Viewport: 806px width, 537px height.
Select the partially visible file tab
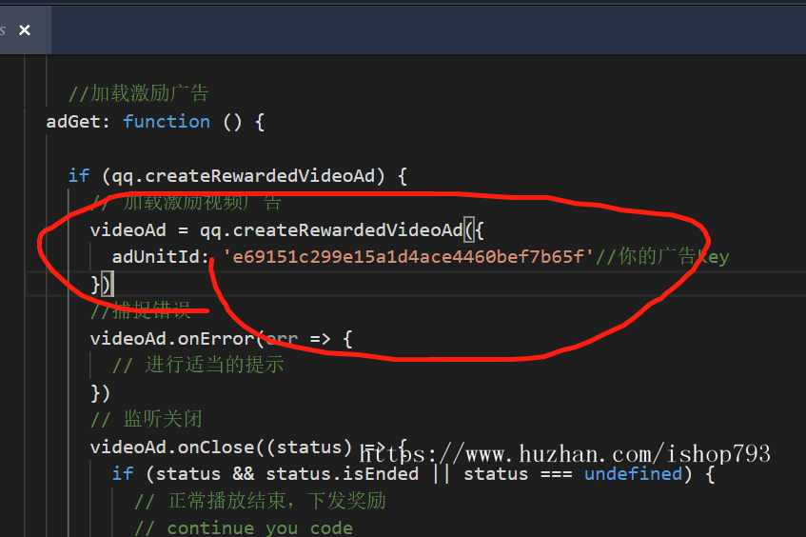point(4,30)
